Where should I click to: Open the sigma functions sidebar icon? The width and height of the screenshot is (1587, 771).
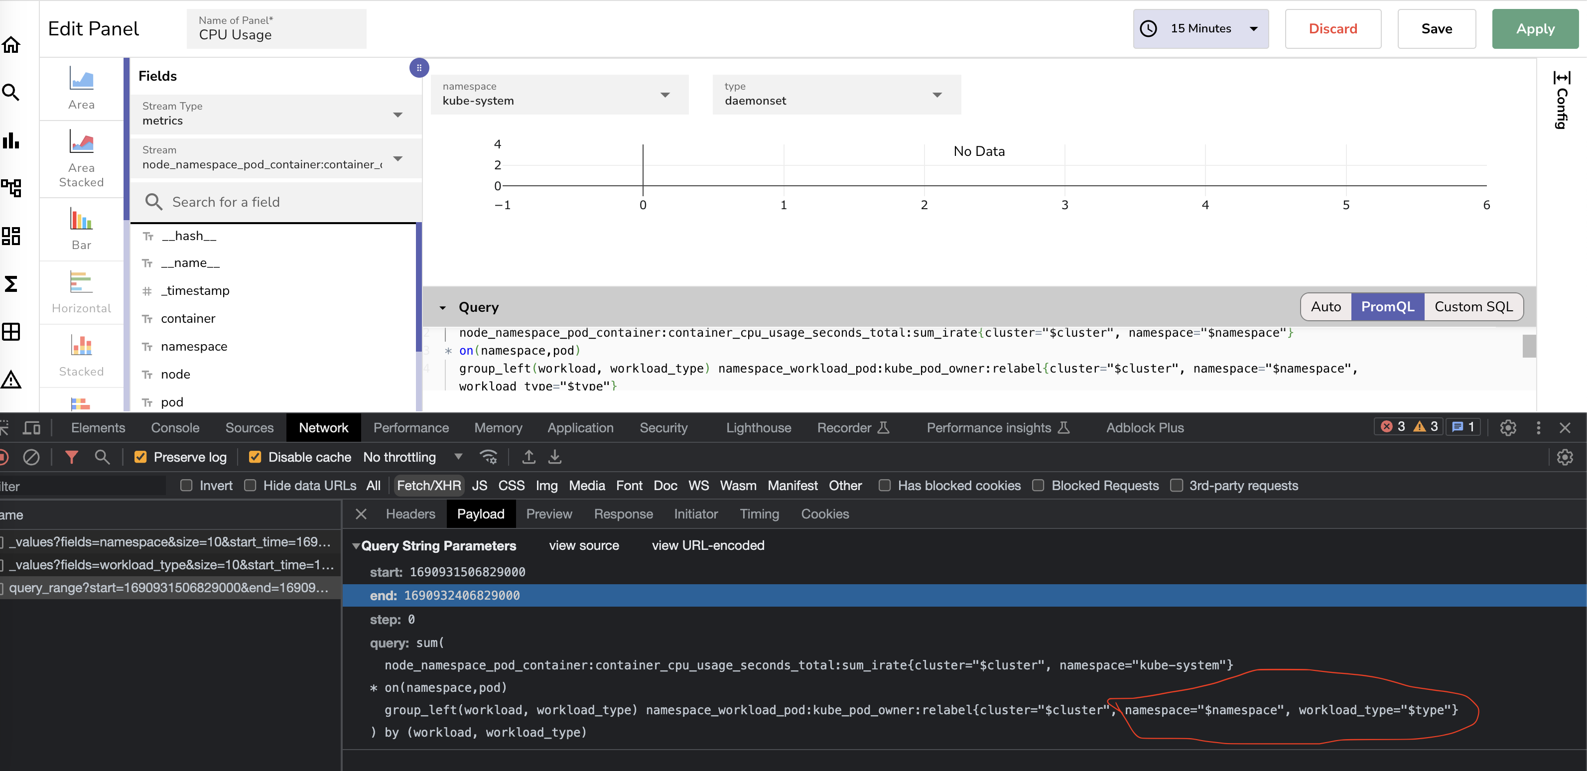coord(11,284)
